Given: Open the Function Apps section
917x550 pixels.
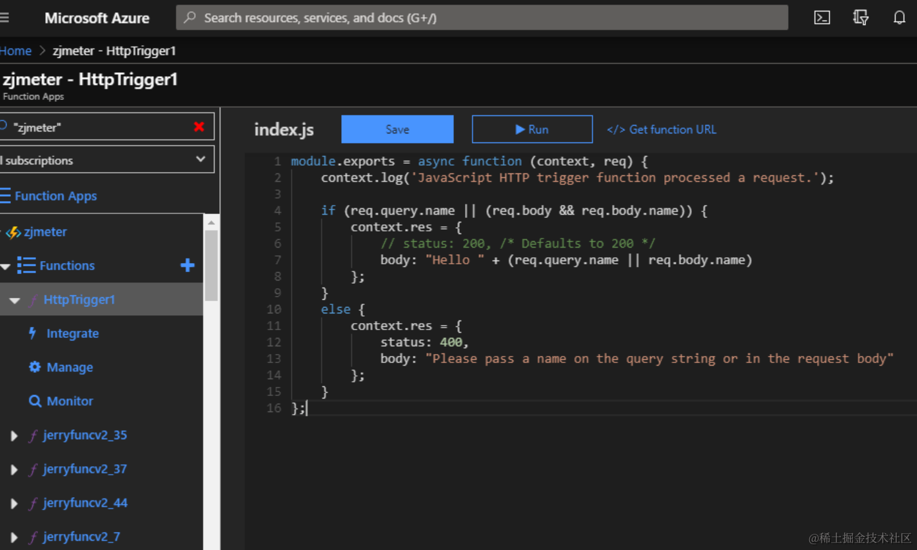Looking at the screenshot, I should pos(55,196).
